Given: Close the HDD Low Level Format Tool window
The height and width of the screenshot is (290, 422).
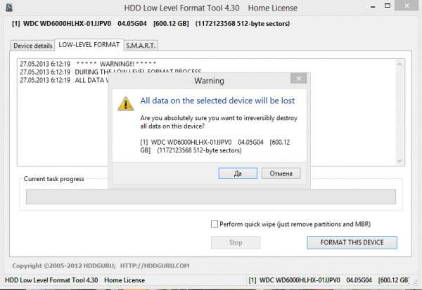Looking at the screenshot, I should coord(407,6).
